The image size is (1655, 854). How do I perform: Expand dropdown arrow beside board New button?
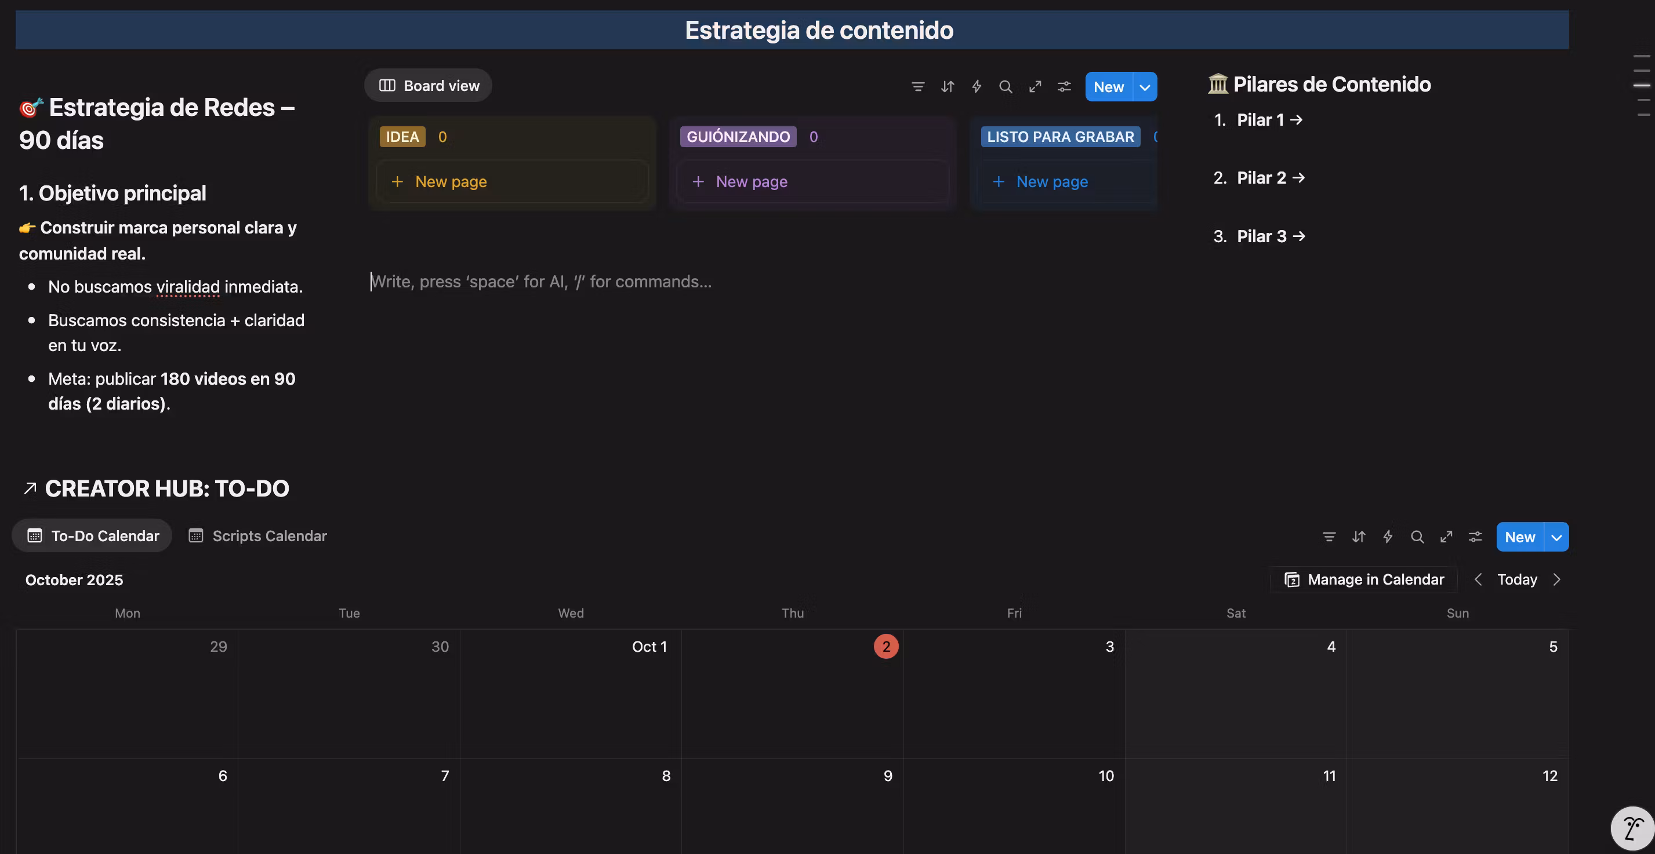pyautogui.click(x=1145, y=87)
